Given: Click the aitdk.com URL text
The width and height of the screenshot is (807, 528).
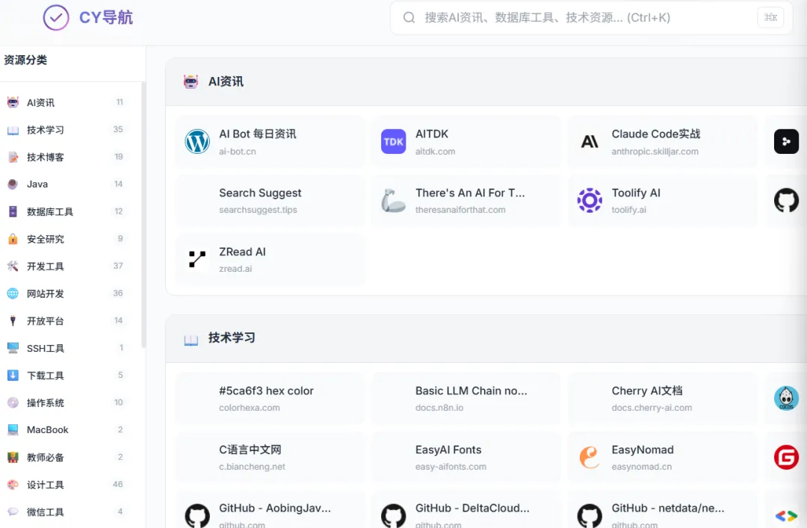Looking at the screenshot, I should coord(435,152).
